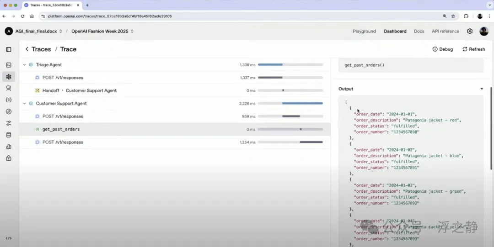Select the Customer Support Agent row
The height and width of the screenshot is (247, 494).
175,103
